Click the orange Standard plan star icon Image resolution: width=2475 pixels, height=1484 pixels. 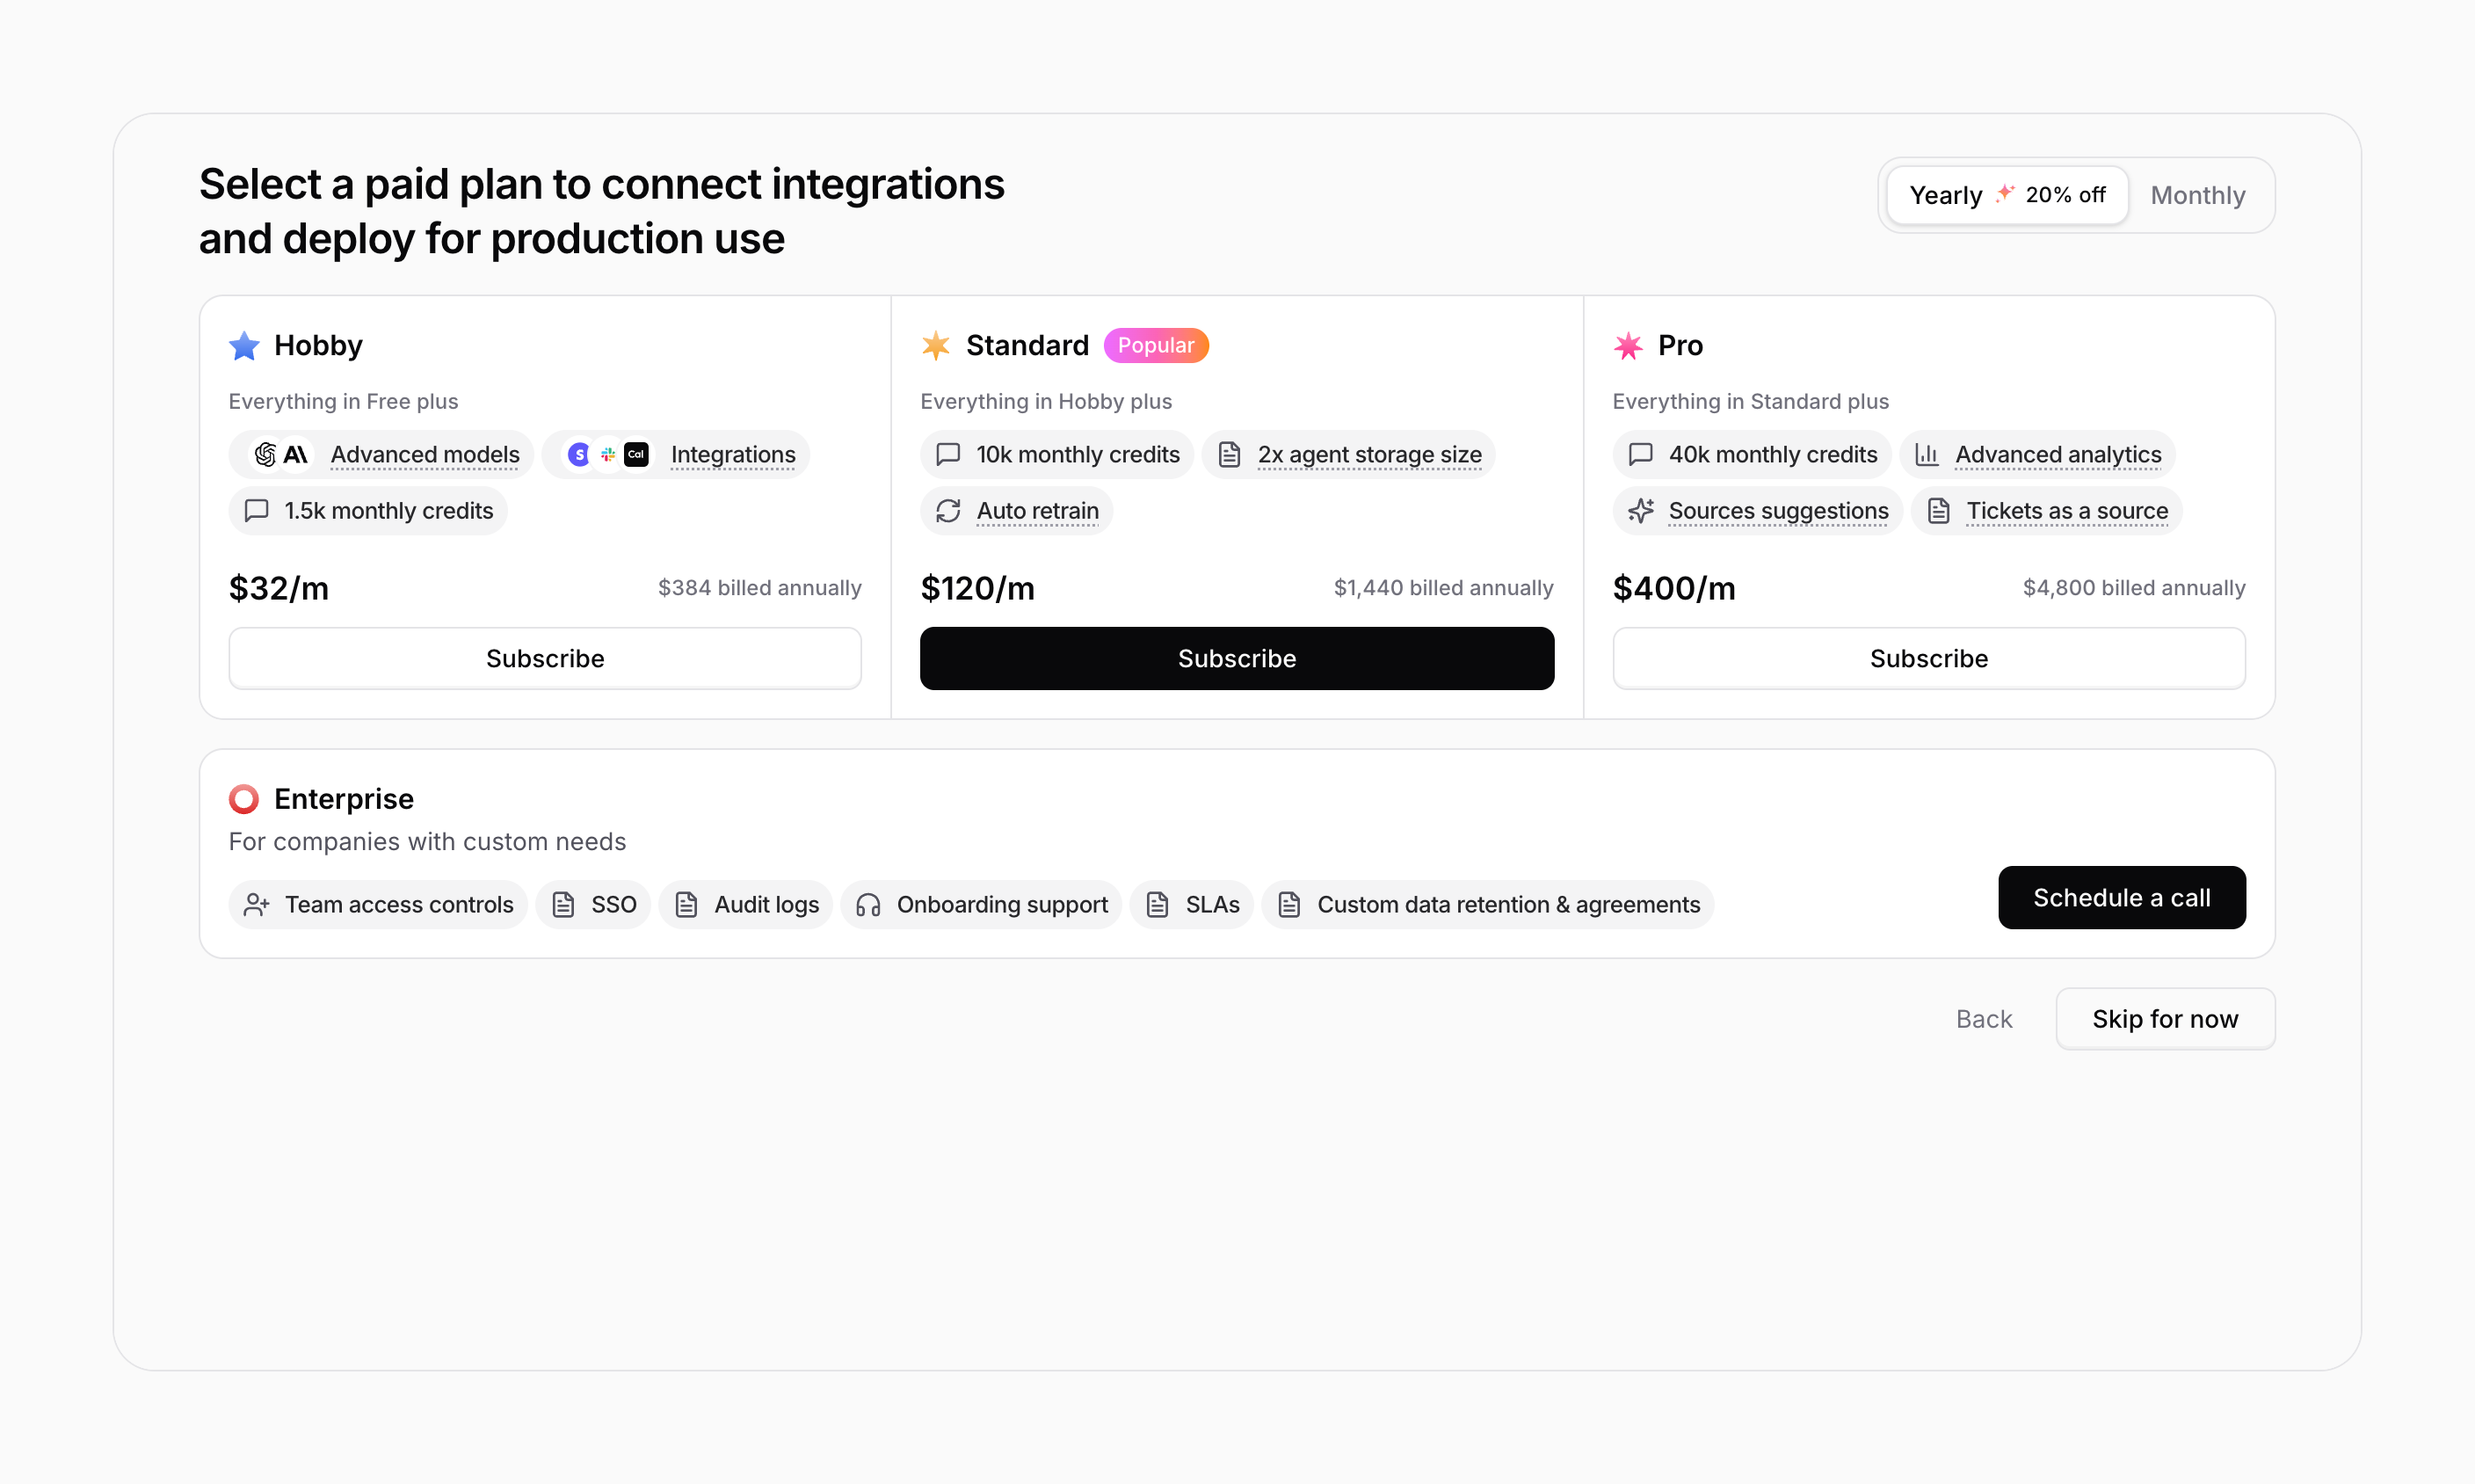tap(936, 346)
